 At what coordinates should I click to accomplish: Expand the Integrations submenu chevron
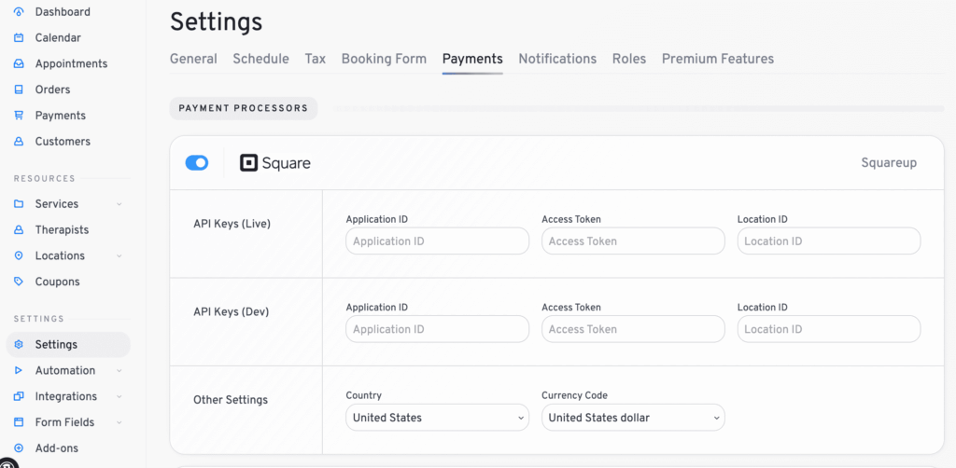[119, 396]
